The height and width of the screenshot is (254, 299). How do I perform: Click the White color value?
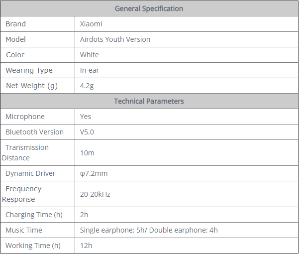90,55
